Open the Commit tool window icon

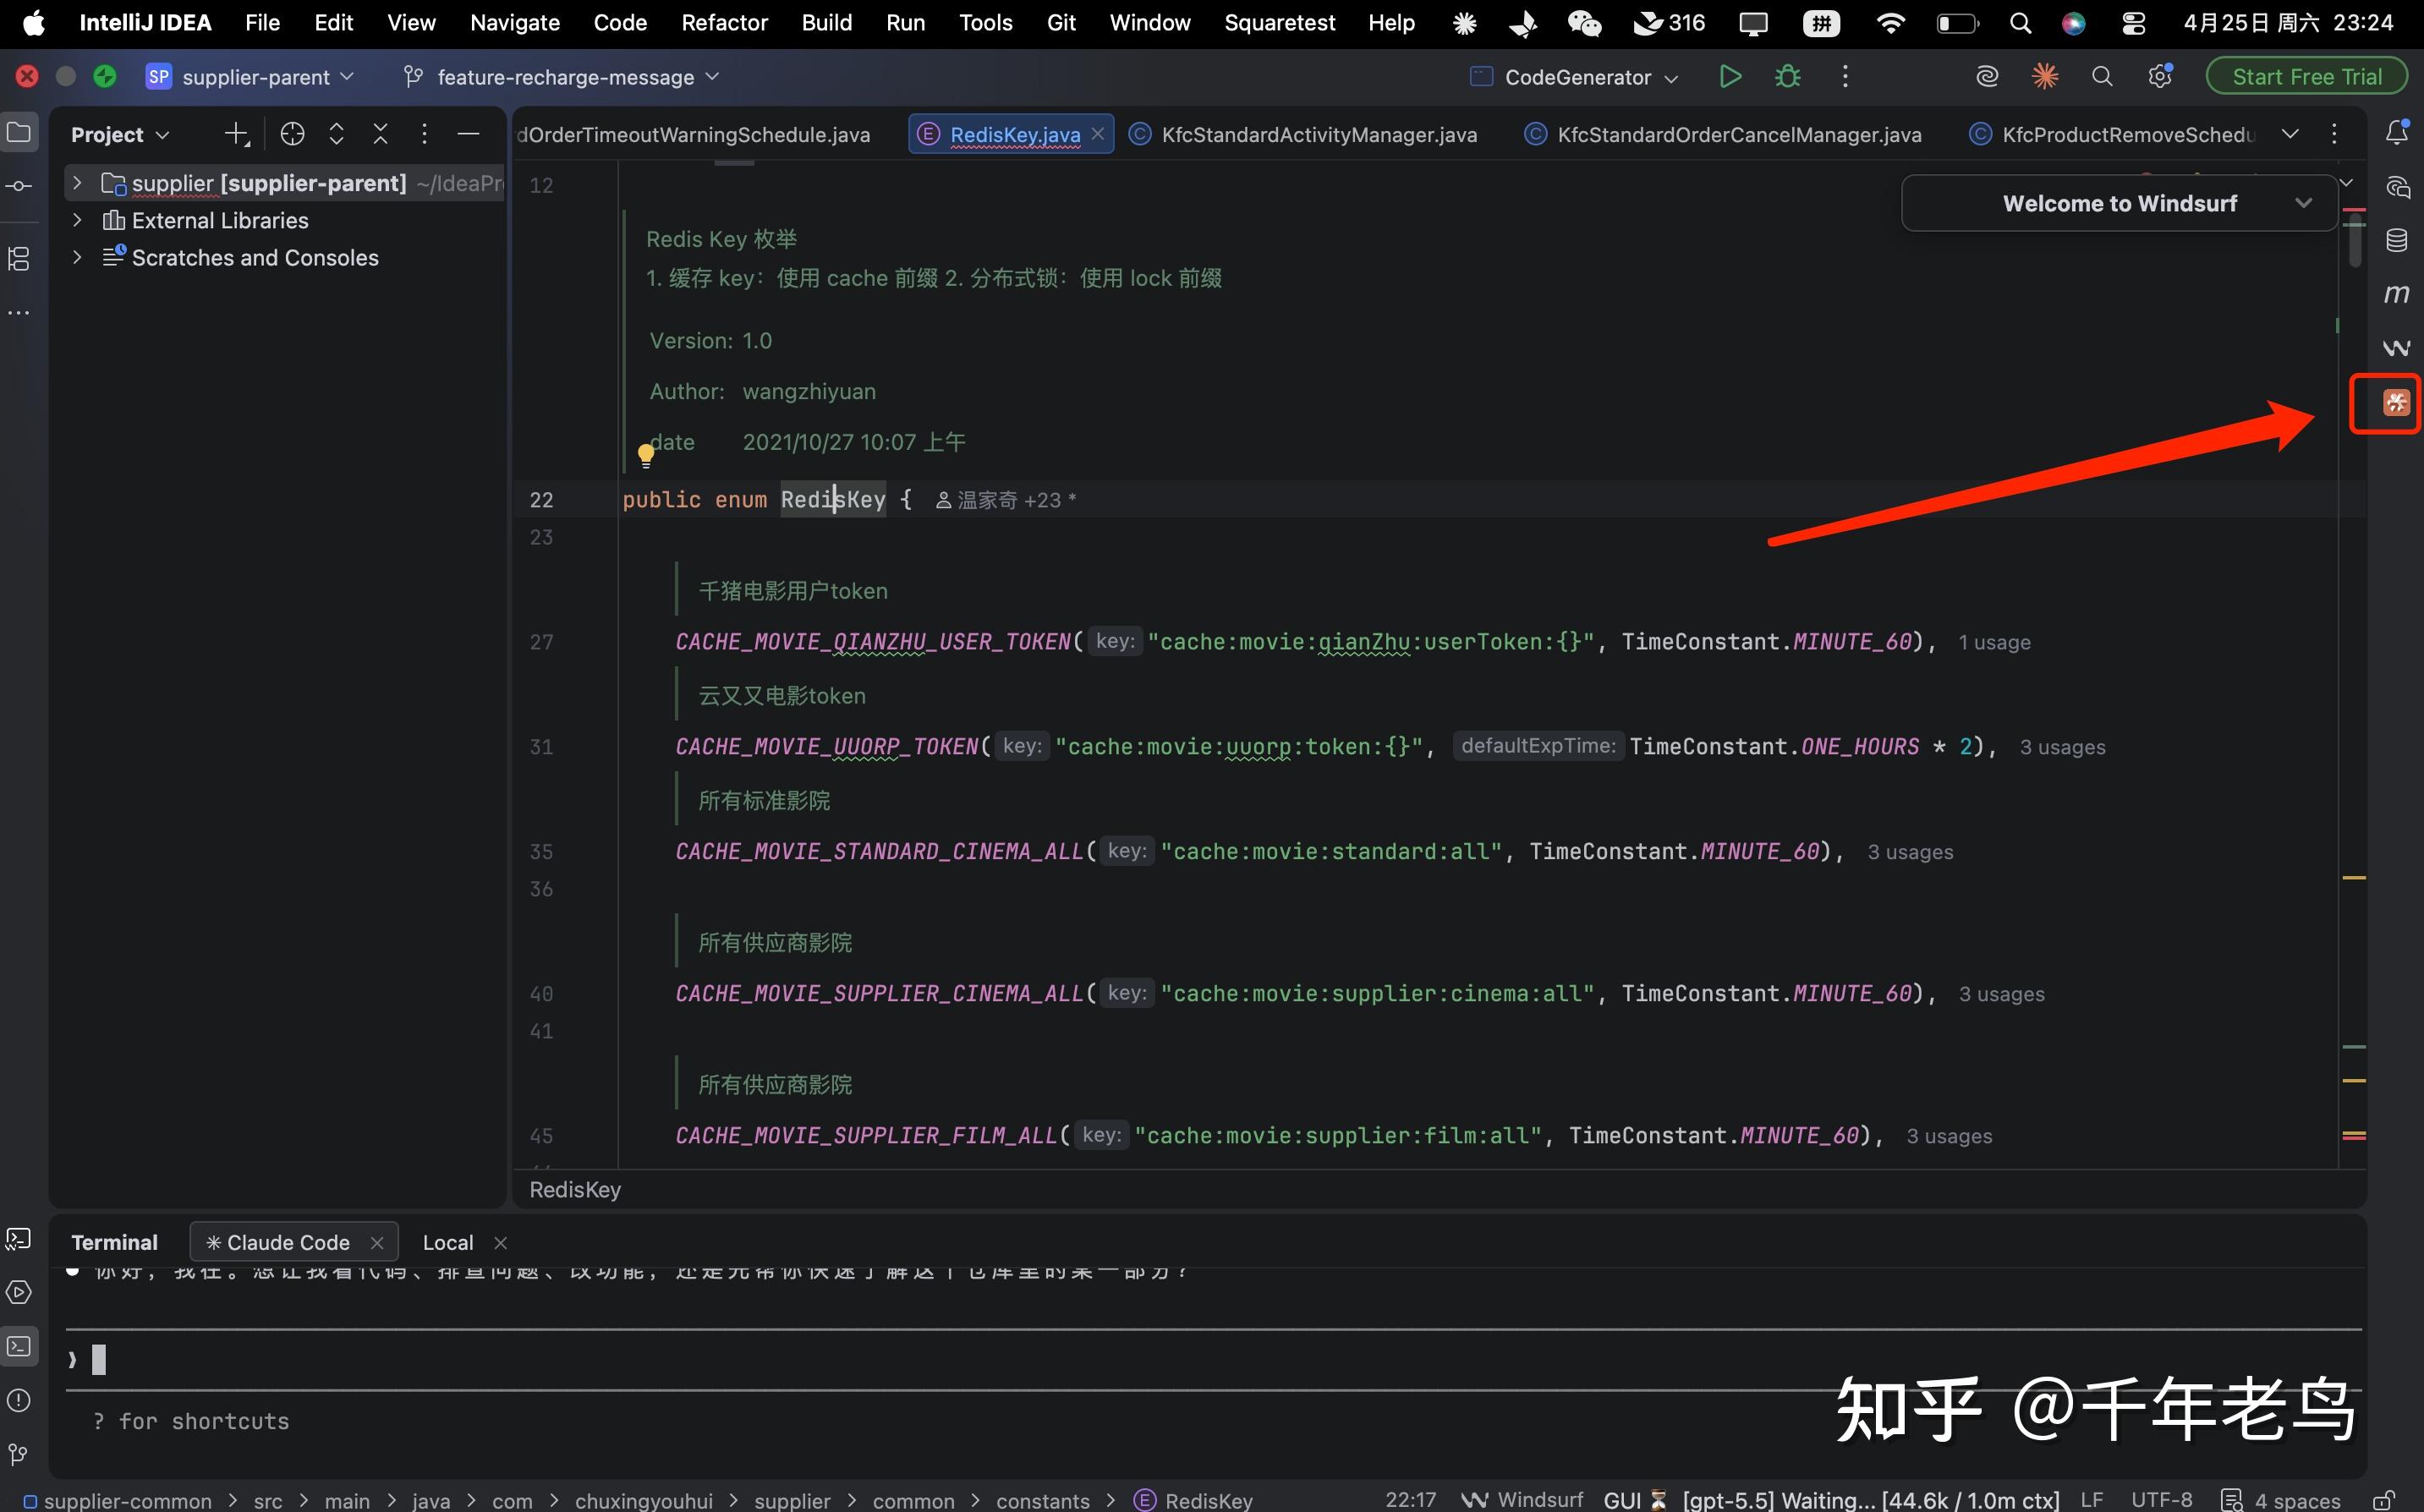click(x=19, y=186)
